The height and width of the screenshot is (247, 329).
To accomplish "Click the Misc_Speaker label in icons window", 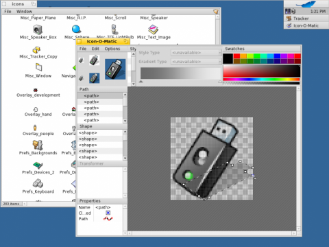I will coord(154,18).
